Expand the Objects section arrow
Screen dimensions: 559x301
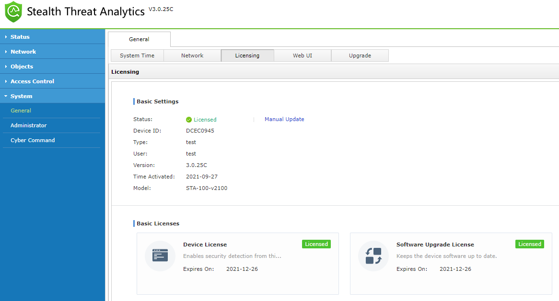(x=6, y=67)
